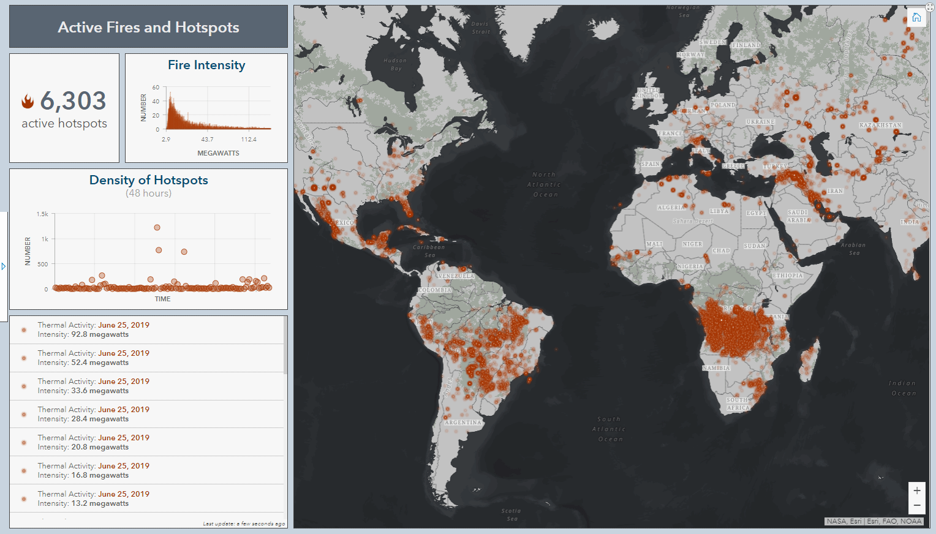Click the Active Fires and Hotspots header

[x=148, y=27]
